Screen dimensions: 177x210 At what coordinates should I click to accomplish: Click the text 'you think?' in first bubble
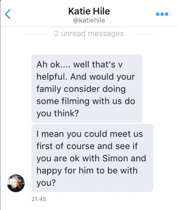(58, 113)
